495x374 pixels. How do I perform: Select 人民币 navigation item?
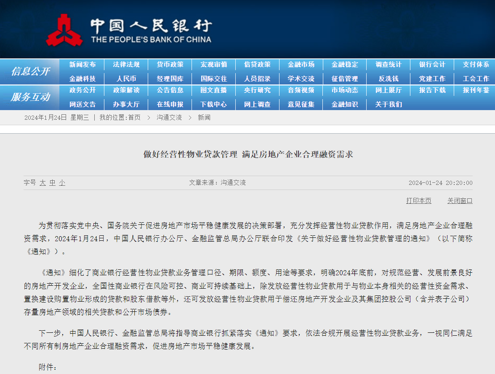[126, 79]
